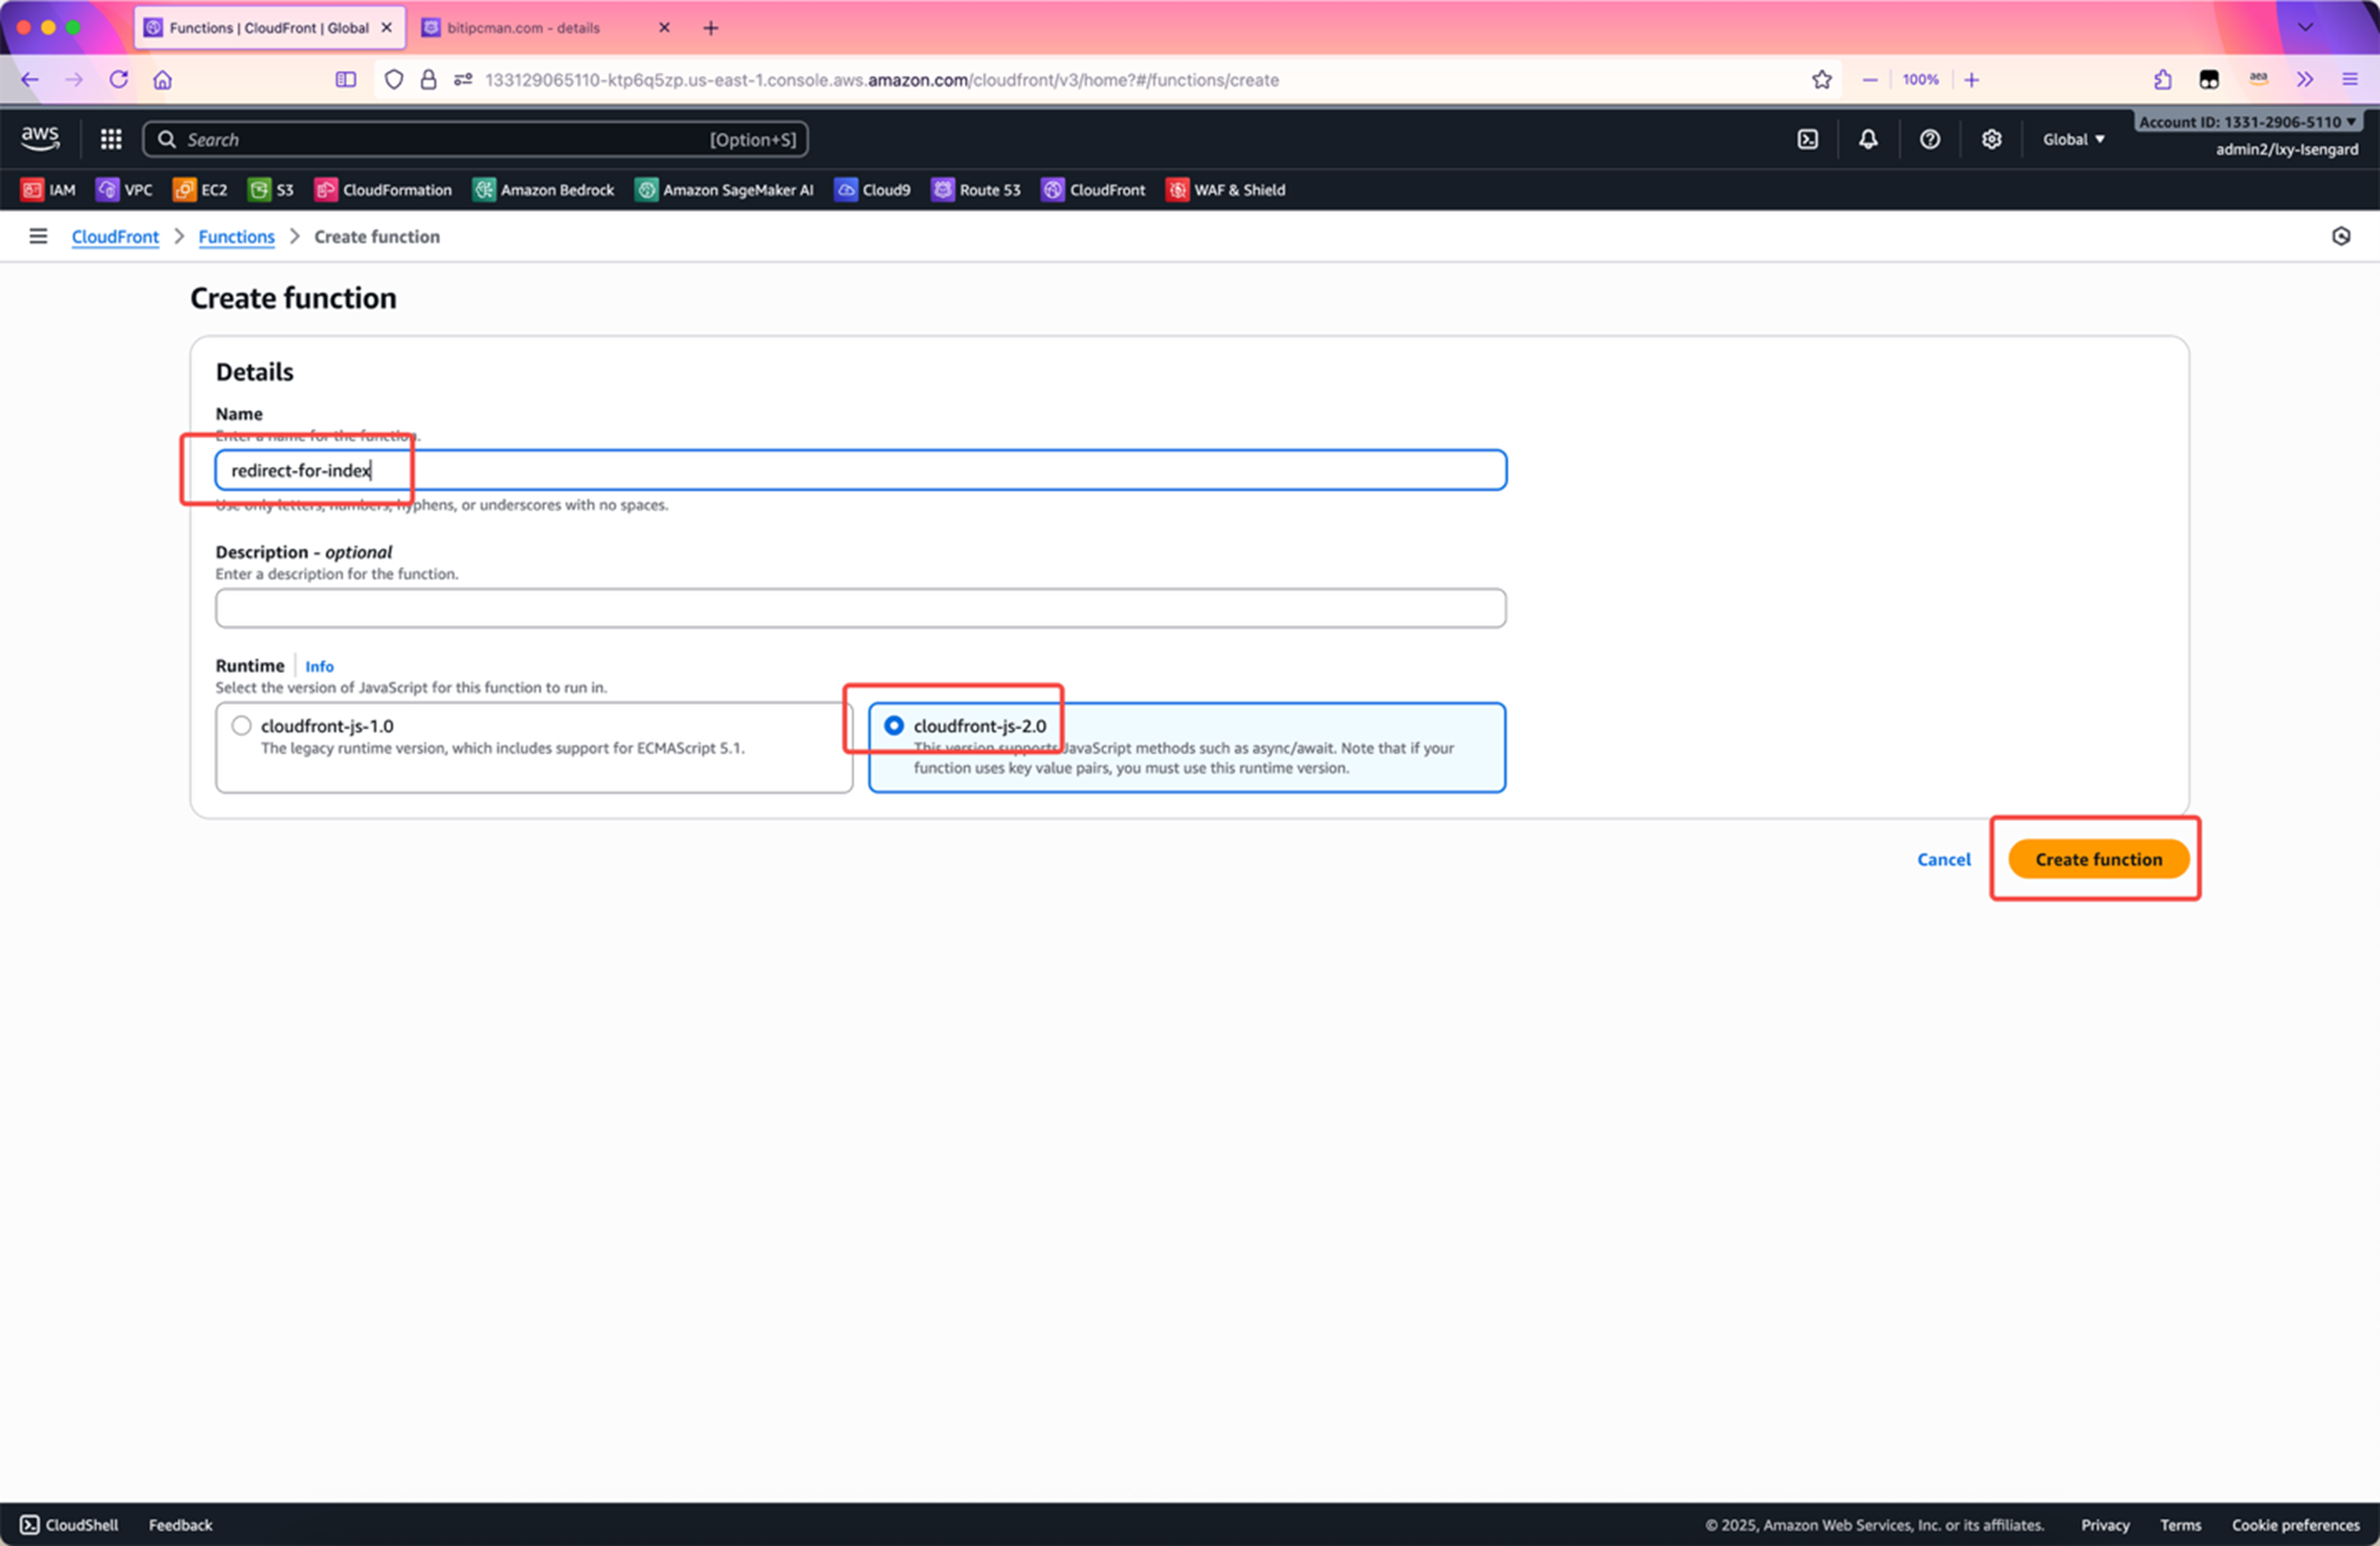2380x1546 pixels.
Task: Expand the Global region dropdown
Action: pos(2073,139)
